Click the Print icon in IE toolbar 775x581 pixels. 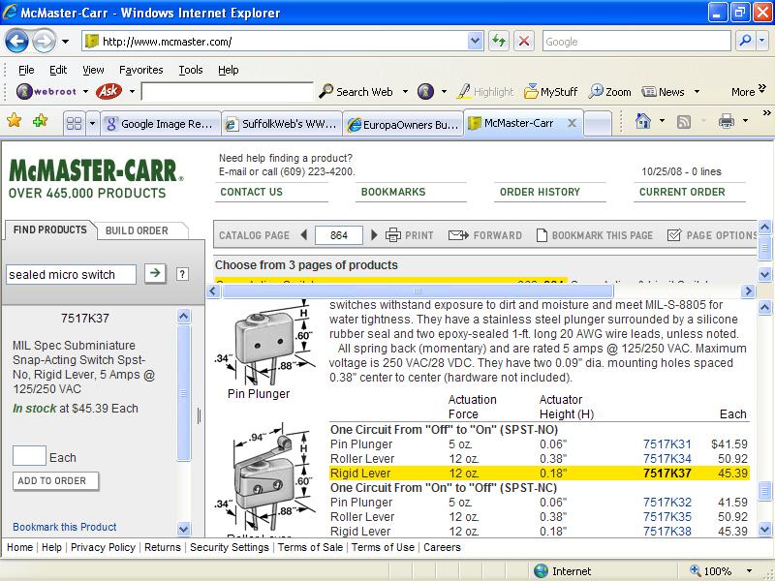click(x=727, y=122)
